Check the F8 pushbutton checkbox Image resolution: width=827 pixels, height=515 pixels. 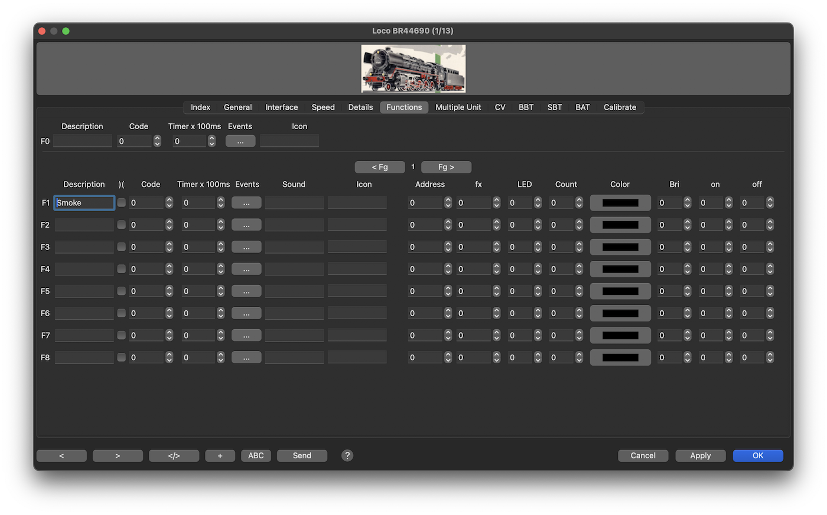pos(122,357)
